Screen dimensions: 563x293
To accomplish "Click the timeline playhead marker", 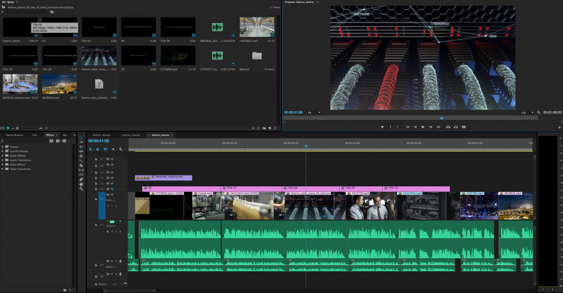I will pyautogui.click(x=306, y=146).
